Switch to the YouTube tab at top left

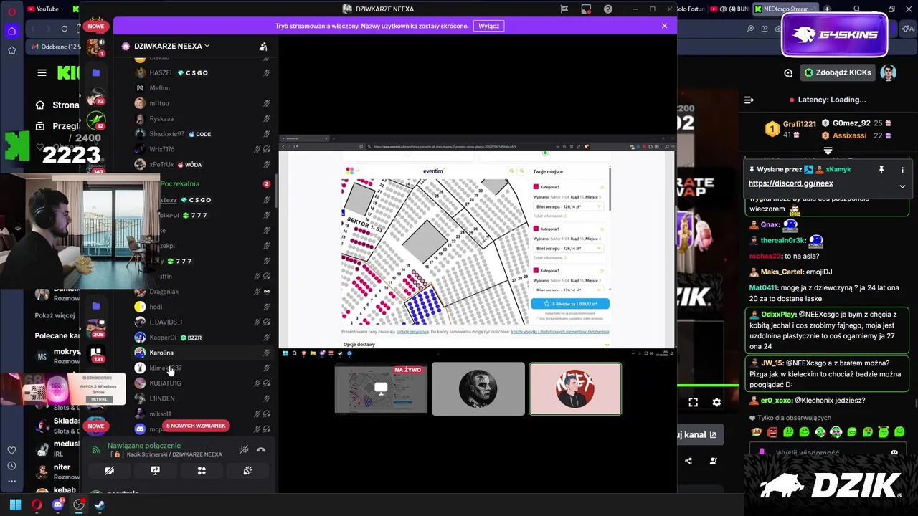[43, 9]
